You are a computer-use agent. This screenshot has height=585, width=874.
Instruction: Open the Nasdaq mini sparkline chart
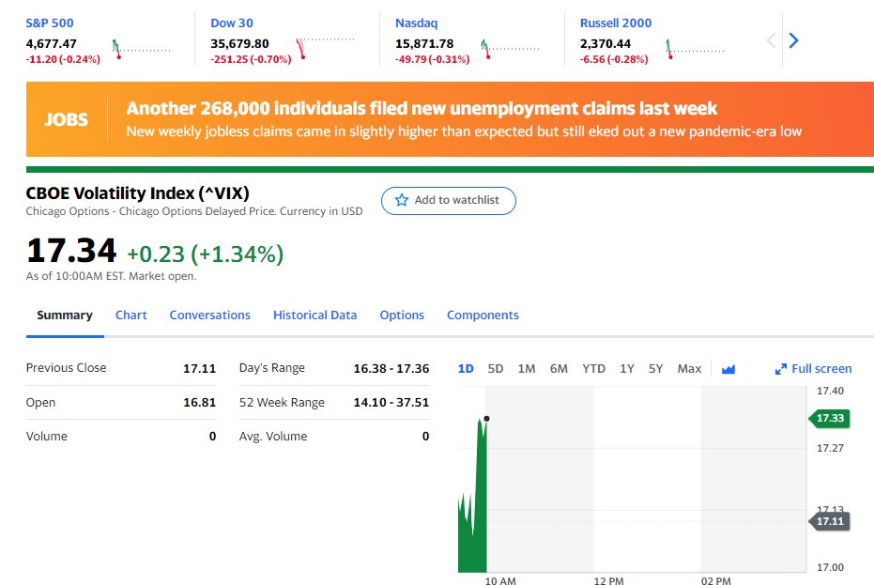click(x=510, y=49)
